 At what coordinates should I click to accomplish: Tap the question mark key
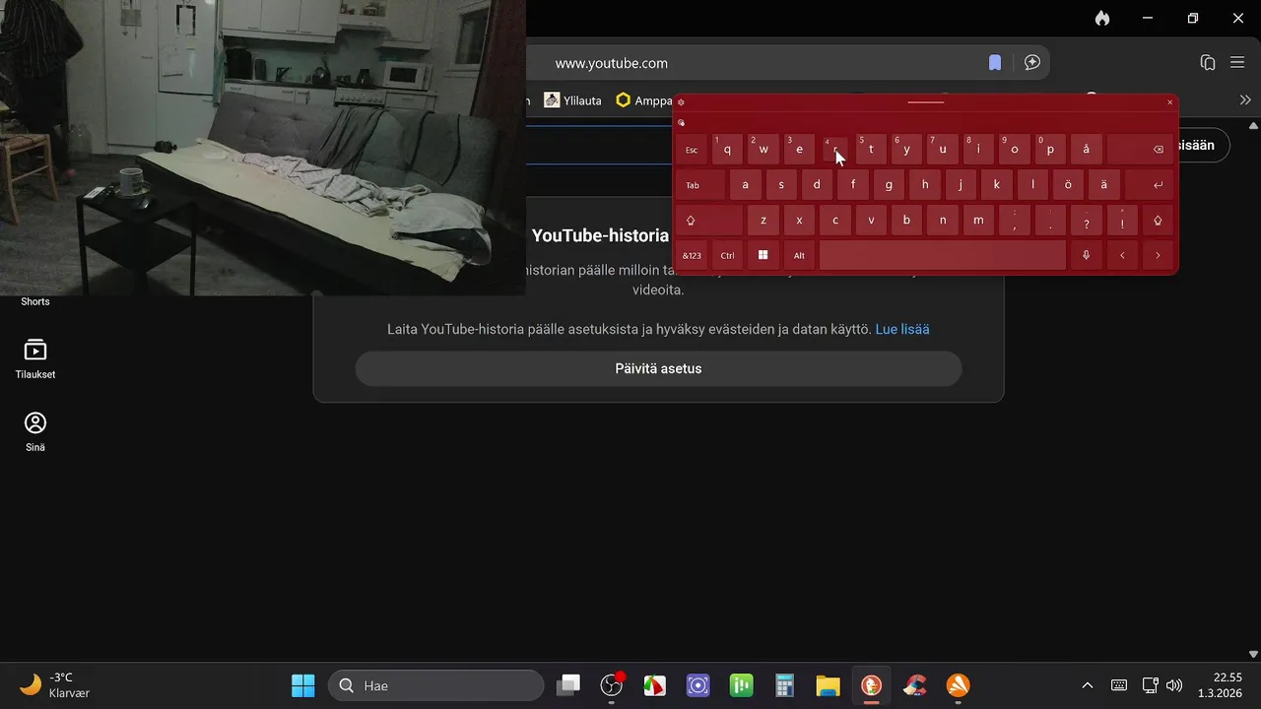tap(1087, 221)
